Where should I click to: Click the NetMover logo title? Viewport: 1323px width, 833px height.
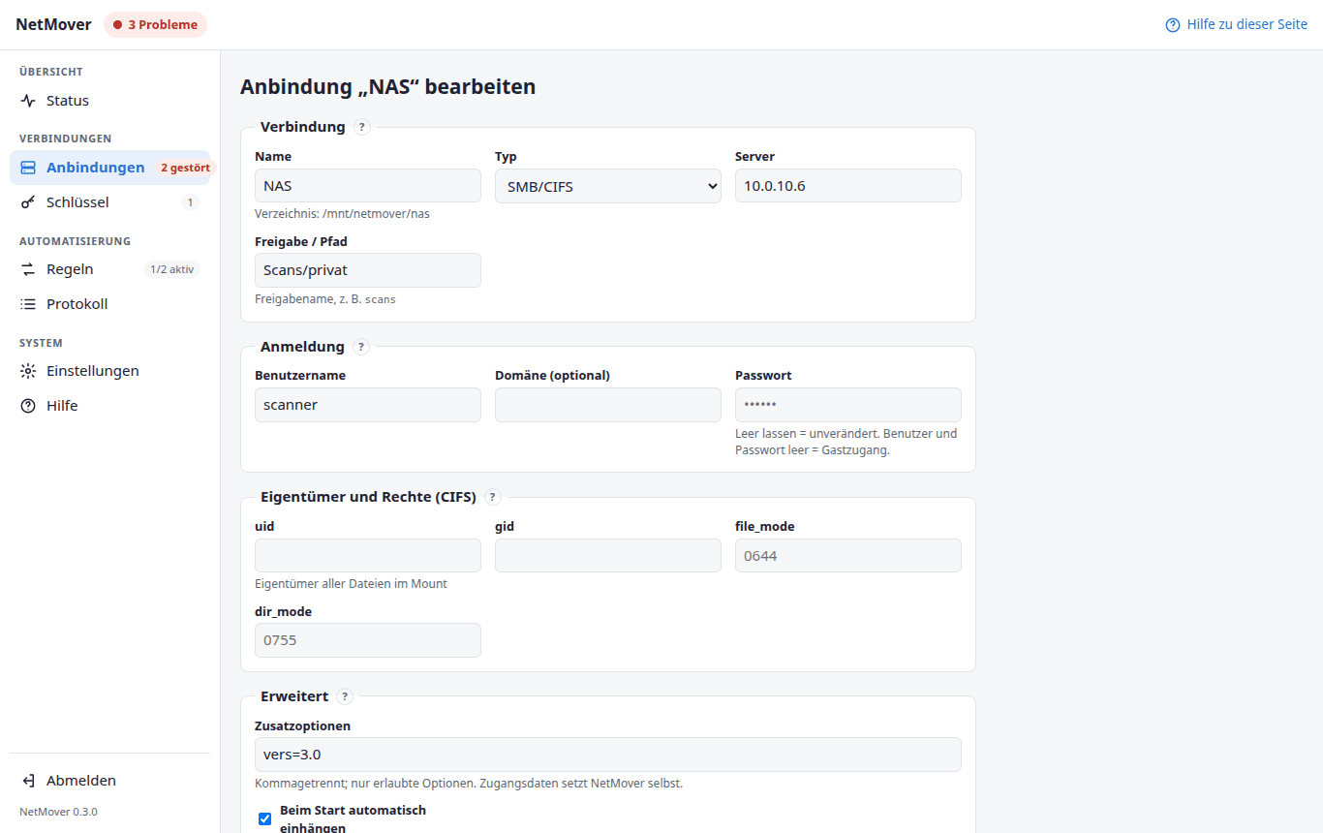[53, 25]
